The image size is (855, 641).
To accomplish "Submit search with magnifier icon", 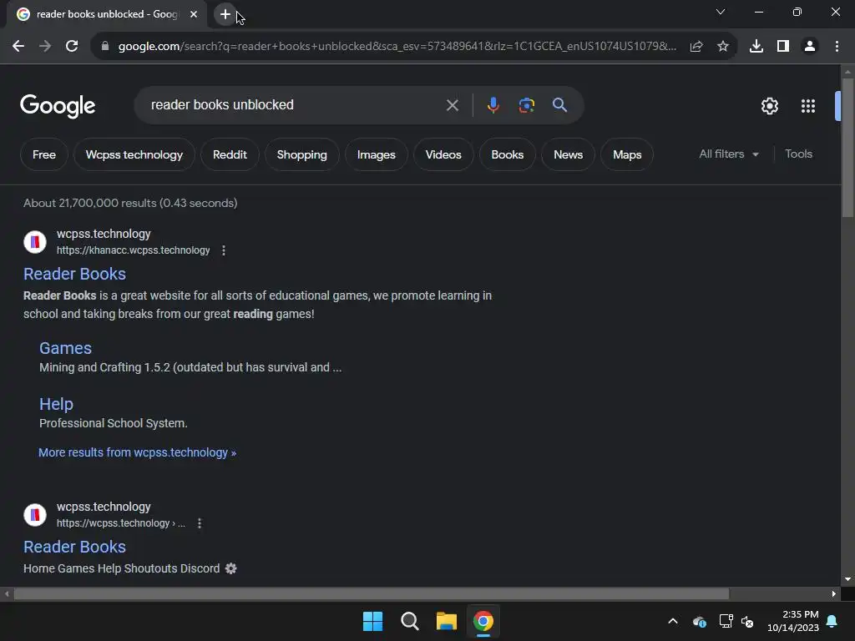I will (559, 105).
